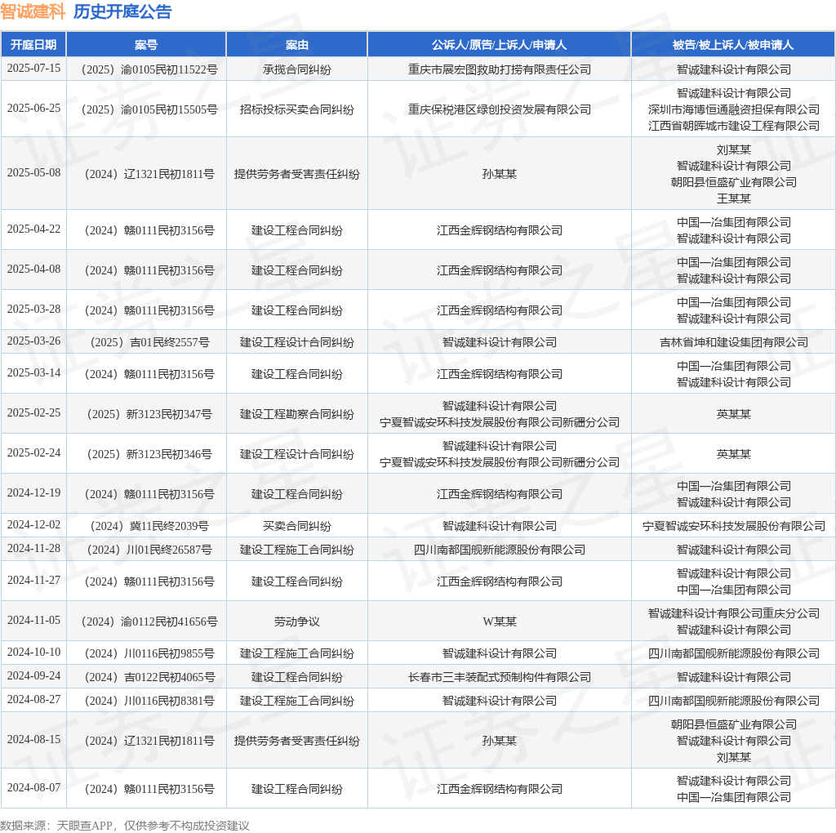Screen dimensions: 836x833
Task: Select date cell 2025-02-25
Action: coord(33,413)
